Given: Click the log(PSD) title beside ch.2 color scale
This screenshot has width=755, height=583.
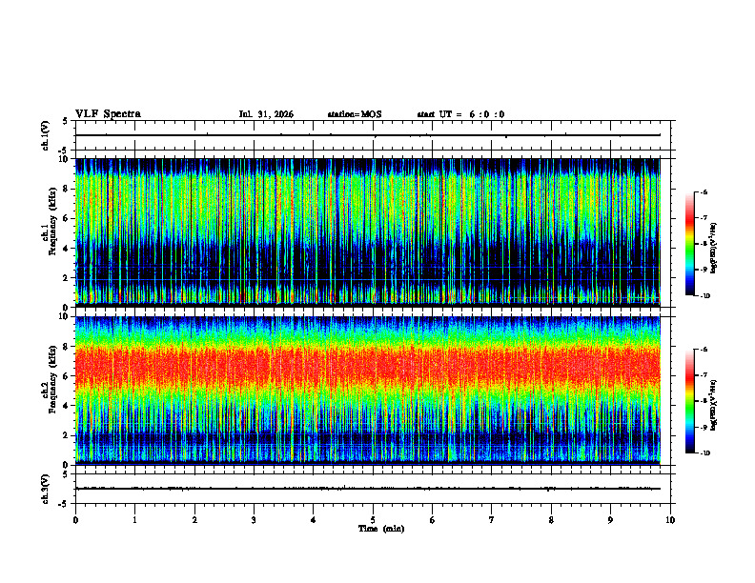Looking at the screenshot, I should 714,405.
